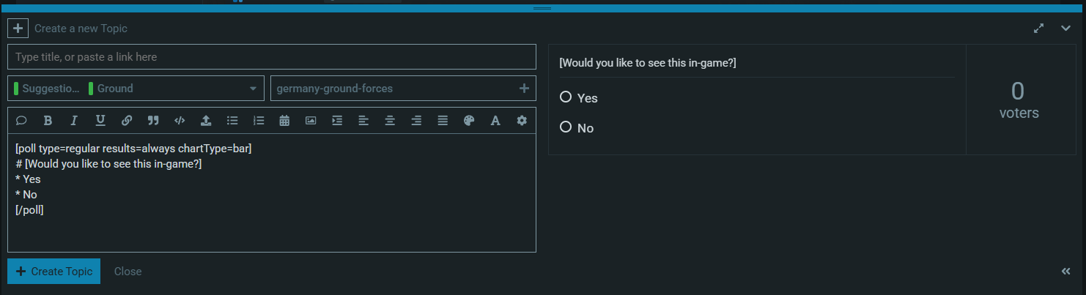Click the Close composer link

click(x=128, y=272)
